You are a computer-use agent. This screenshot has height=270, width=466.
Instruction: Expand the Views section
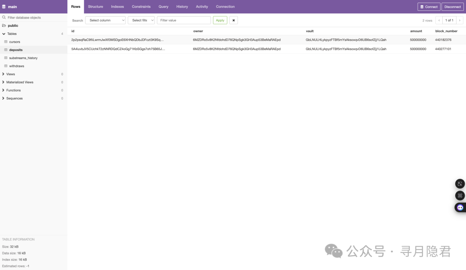tap(3, 74)
